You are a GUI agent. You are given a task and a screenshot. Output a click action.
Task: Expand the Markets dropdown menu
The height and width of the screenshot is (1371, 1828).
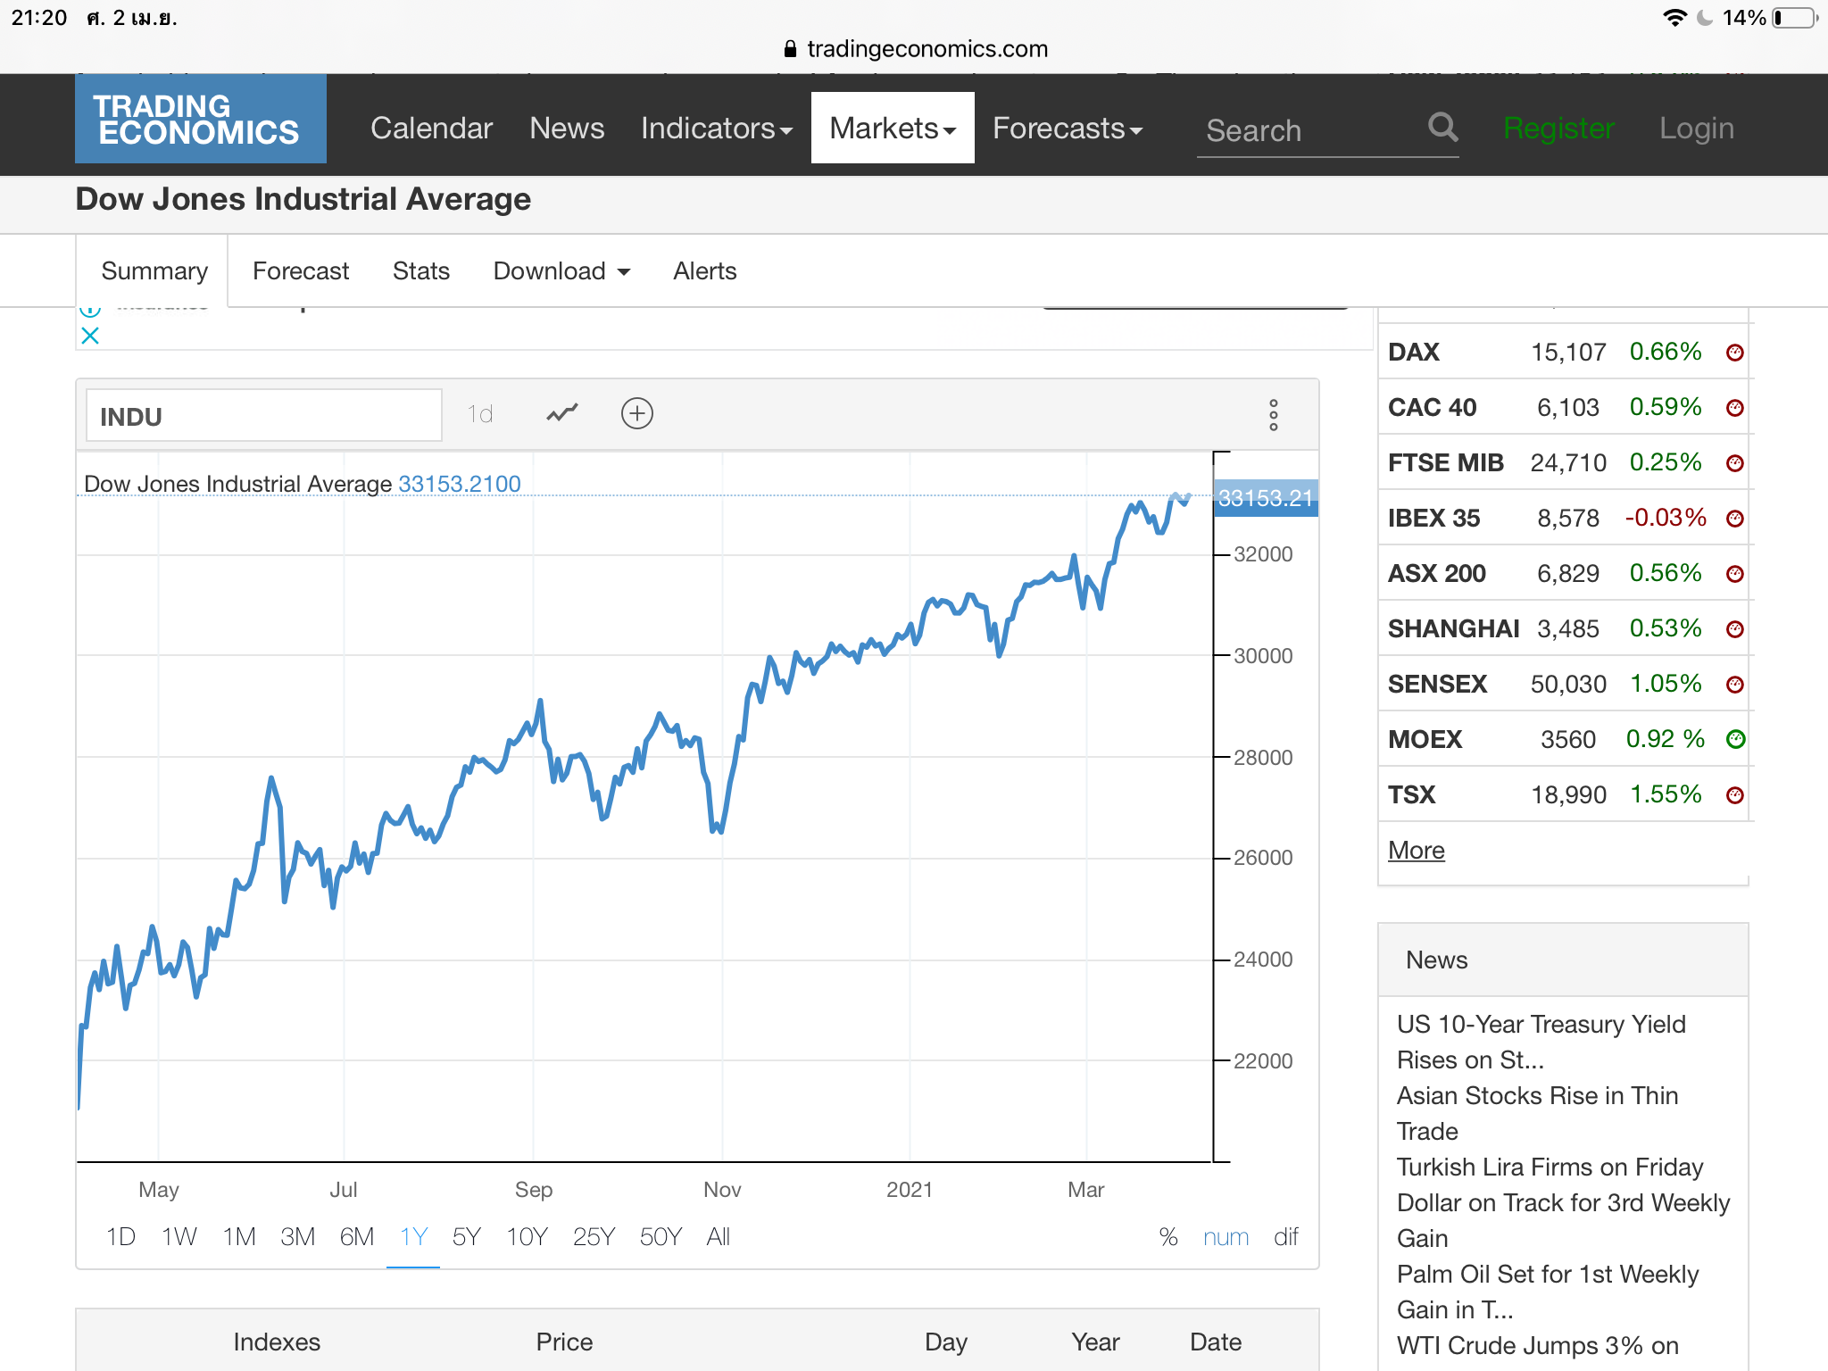892,129
